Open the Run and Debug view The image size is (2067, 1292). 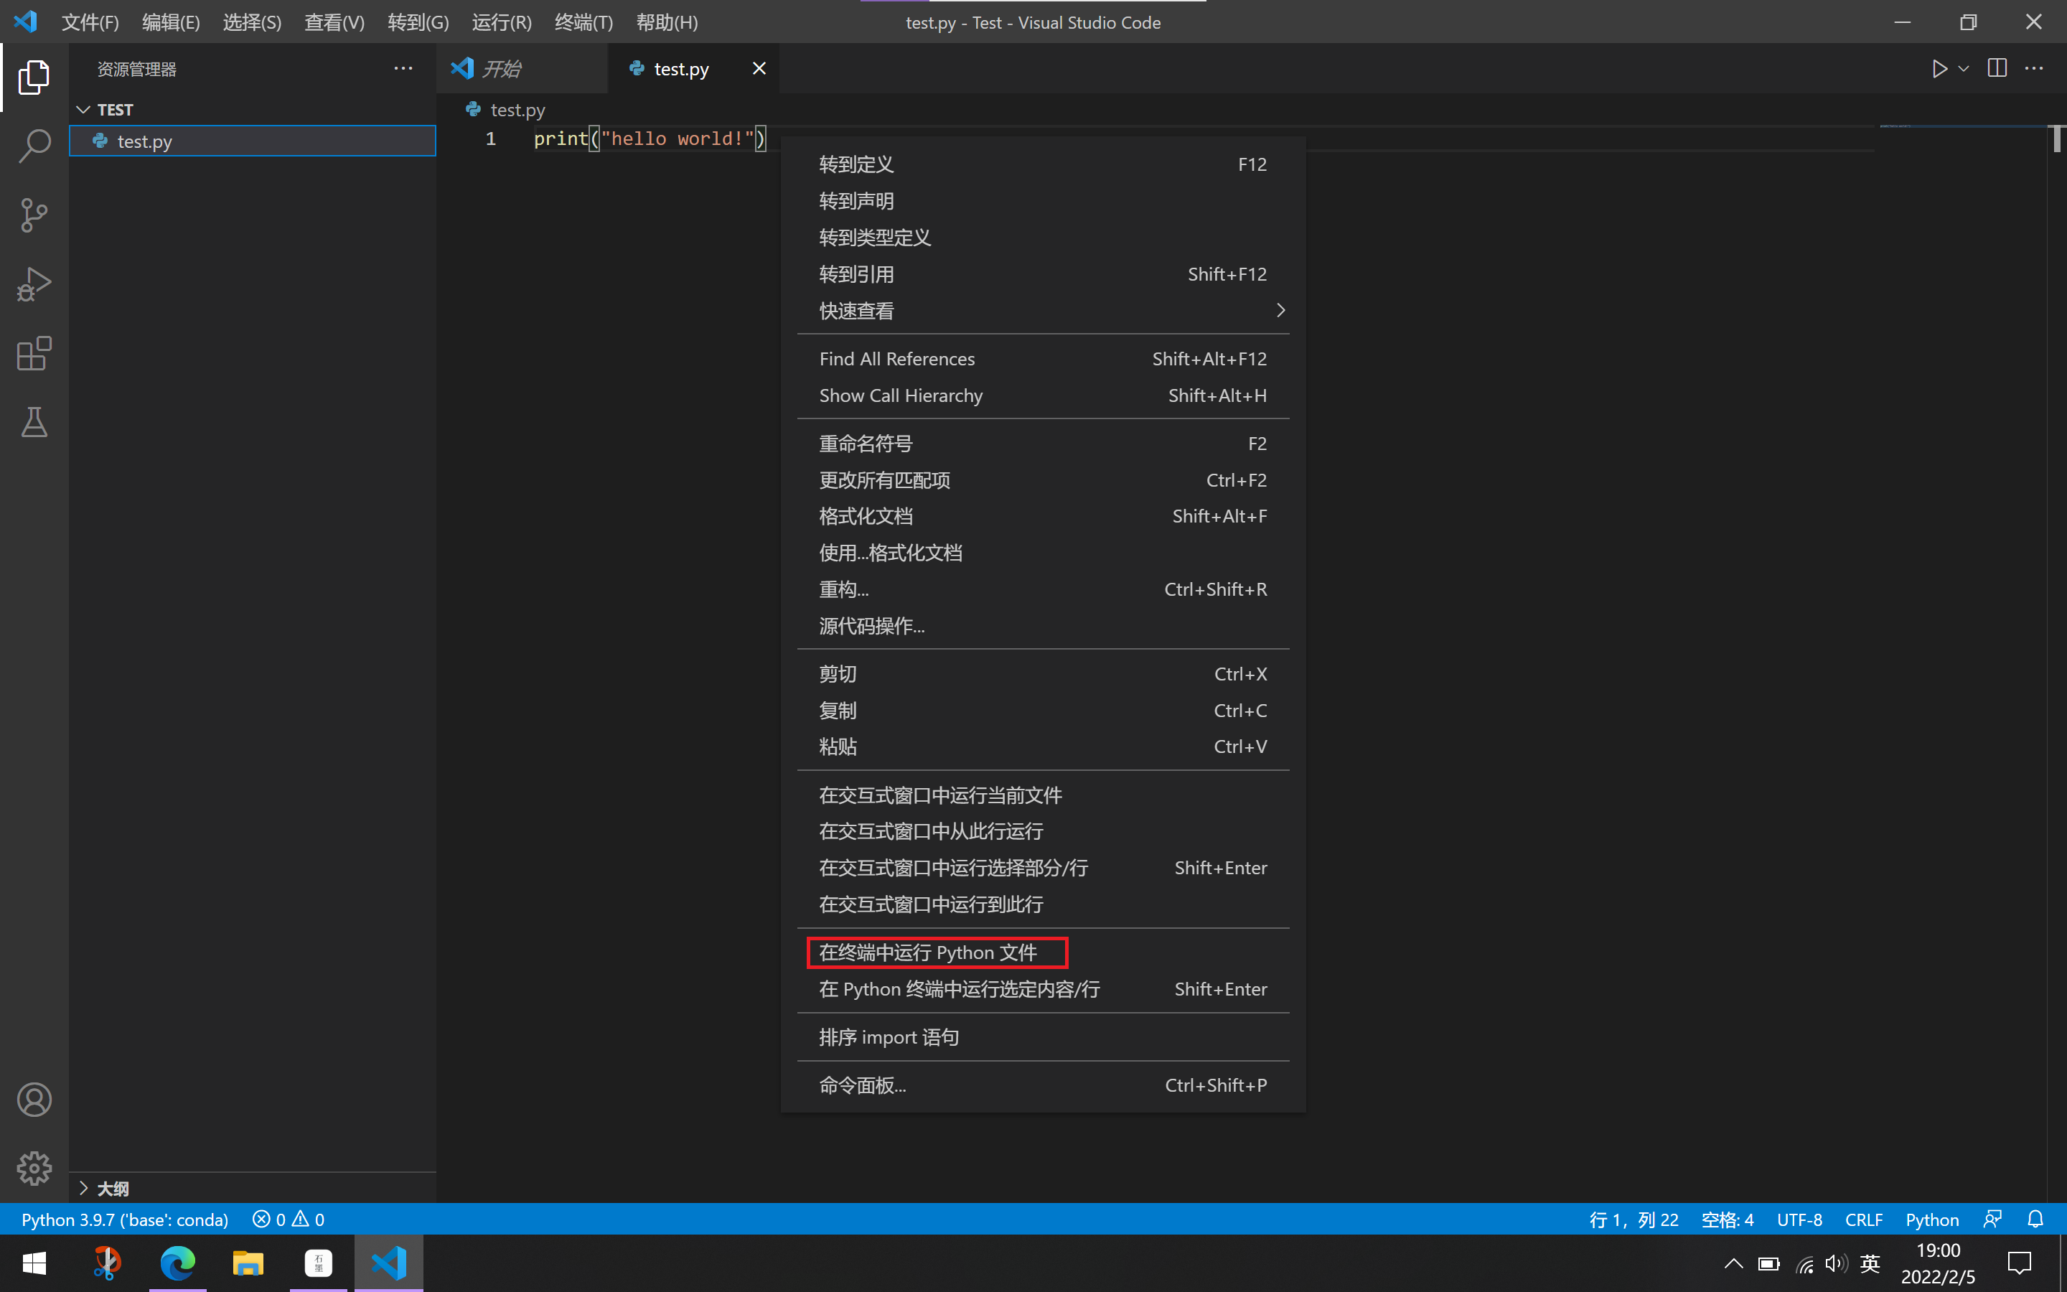click(x=34, y=284)
